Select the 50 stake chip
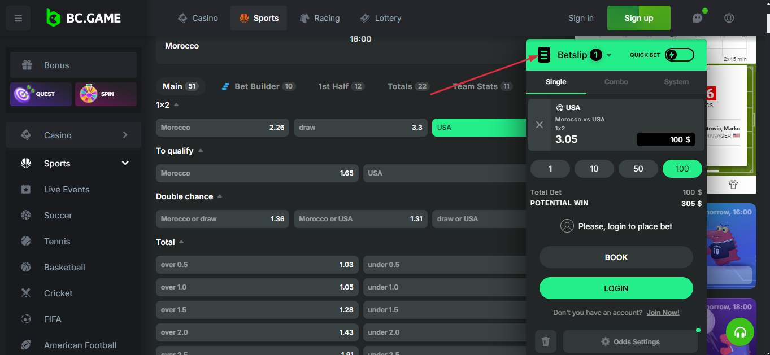Viewport: 770px width, 355px height. point(638,169)
